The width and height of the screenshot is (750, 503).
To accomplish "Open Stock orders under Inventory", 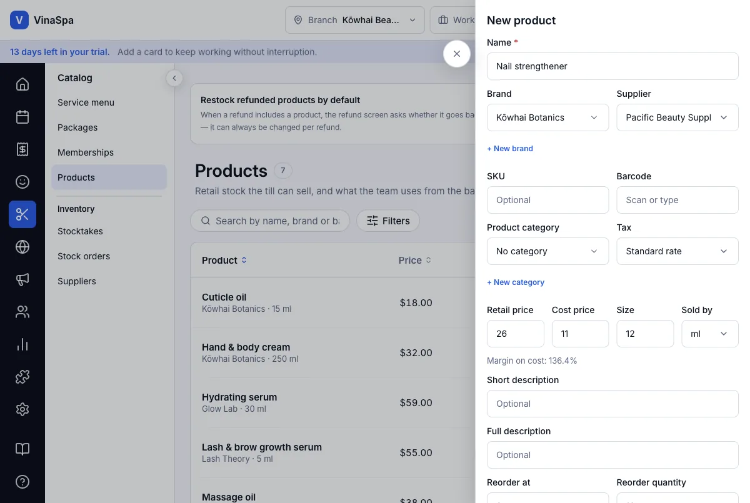I will pos(109,256).
